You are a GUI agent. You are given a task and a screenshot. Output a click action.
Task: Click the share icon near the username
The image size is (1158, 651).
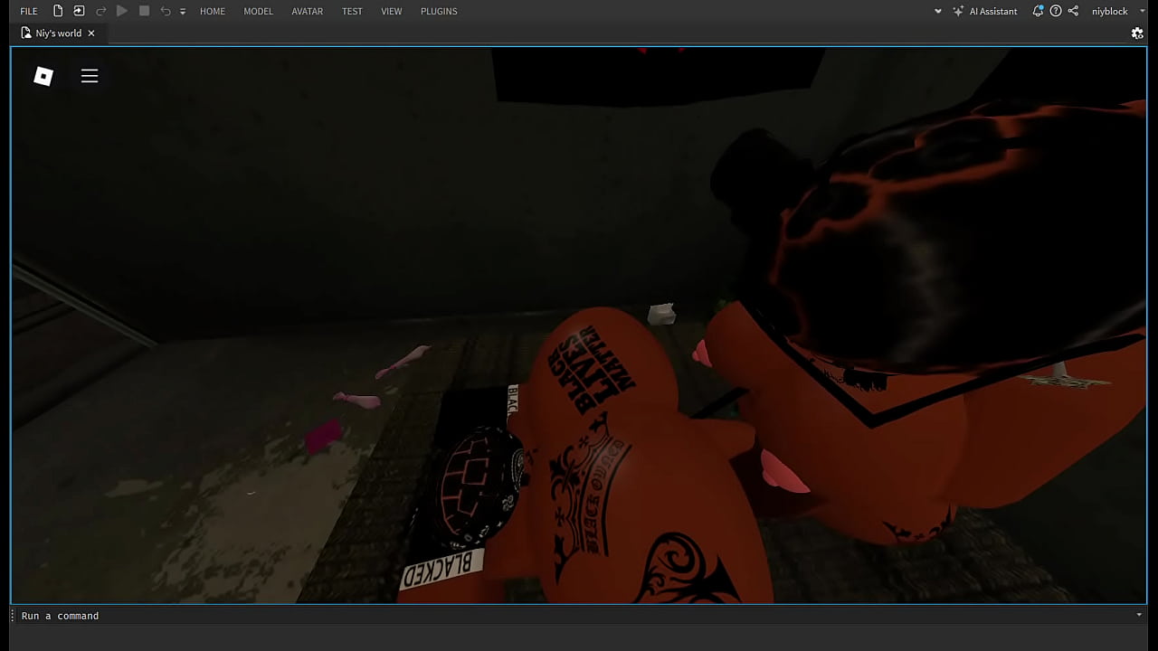pyautogui.click(x=1073, y=11)
